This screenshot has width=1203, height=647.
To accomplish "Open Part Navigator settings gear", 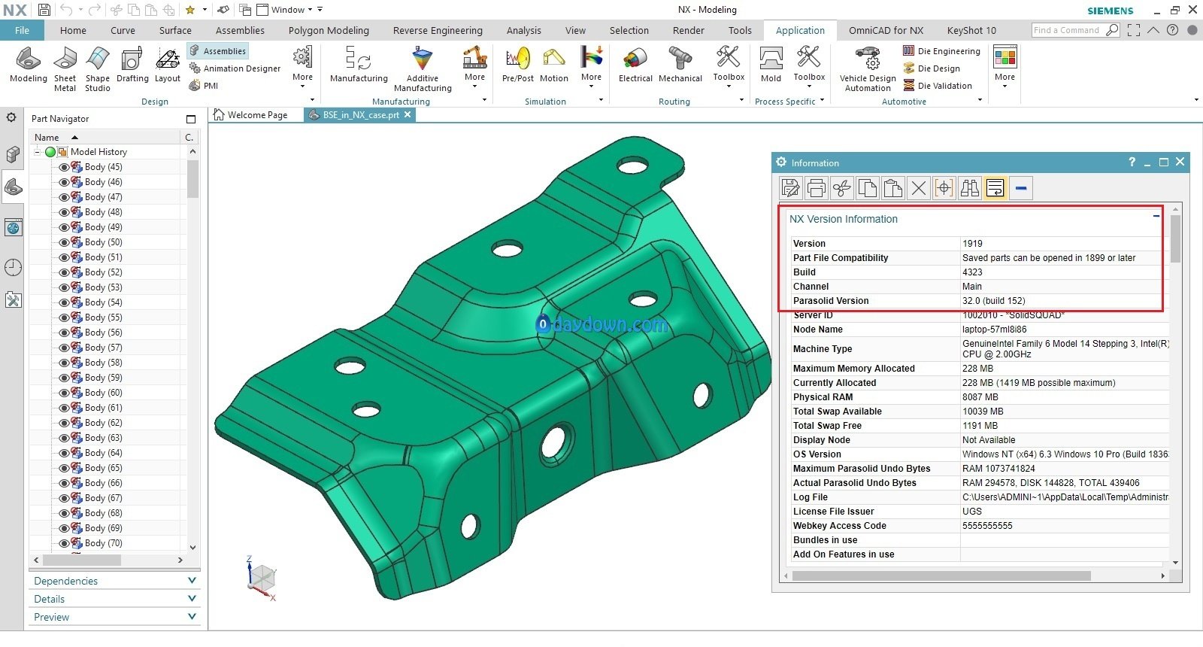I will (11, 117).
